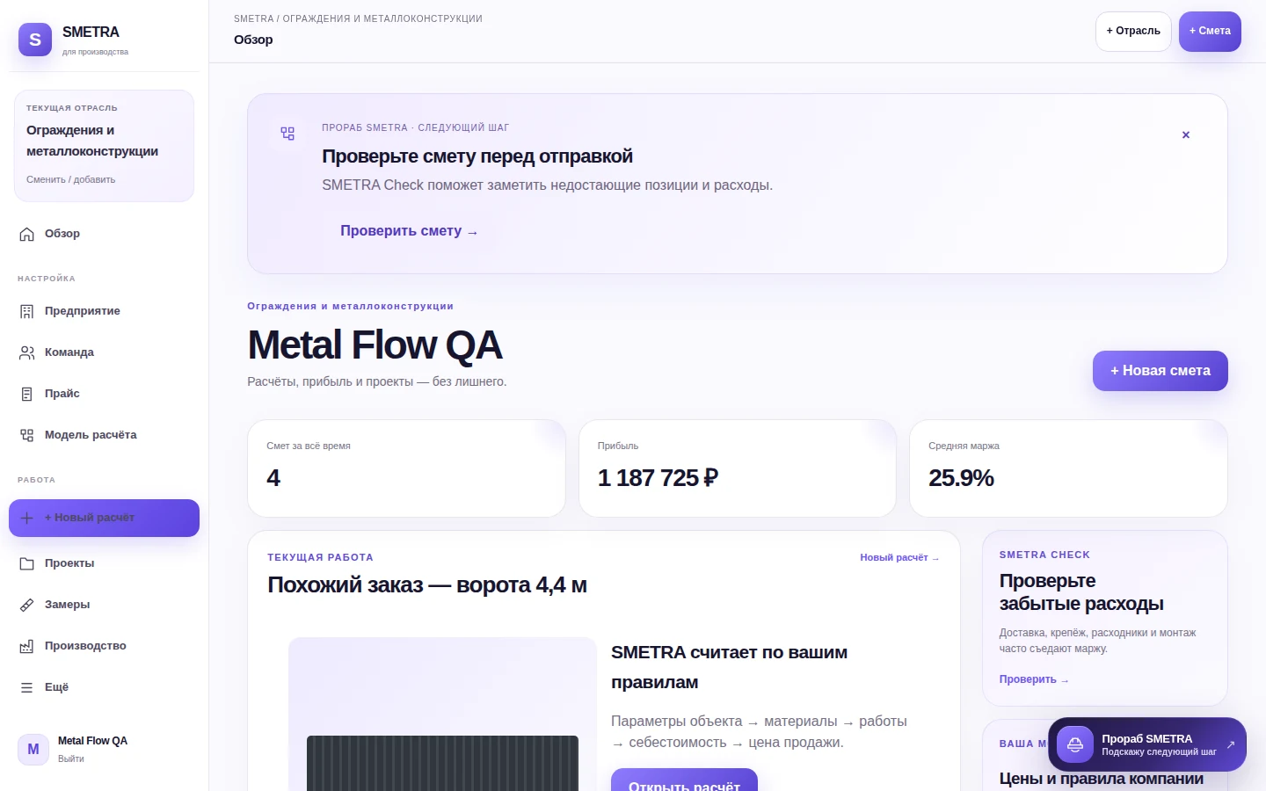Click the people icon next to Команда
Image resolution: width=1266 pixels, height=791 pixels.
pyautogui.click(x=27, y=352)
